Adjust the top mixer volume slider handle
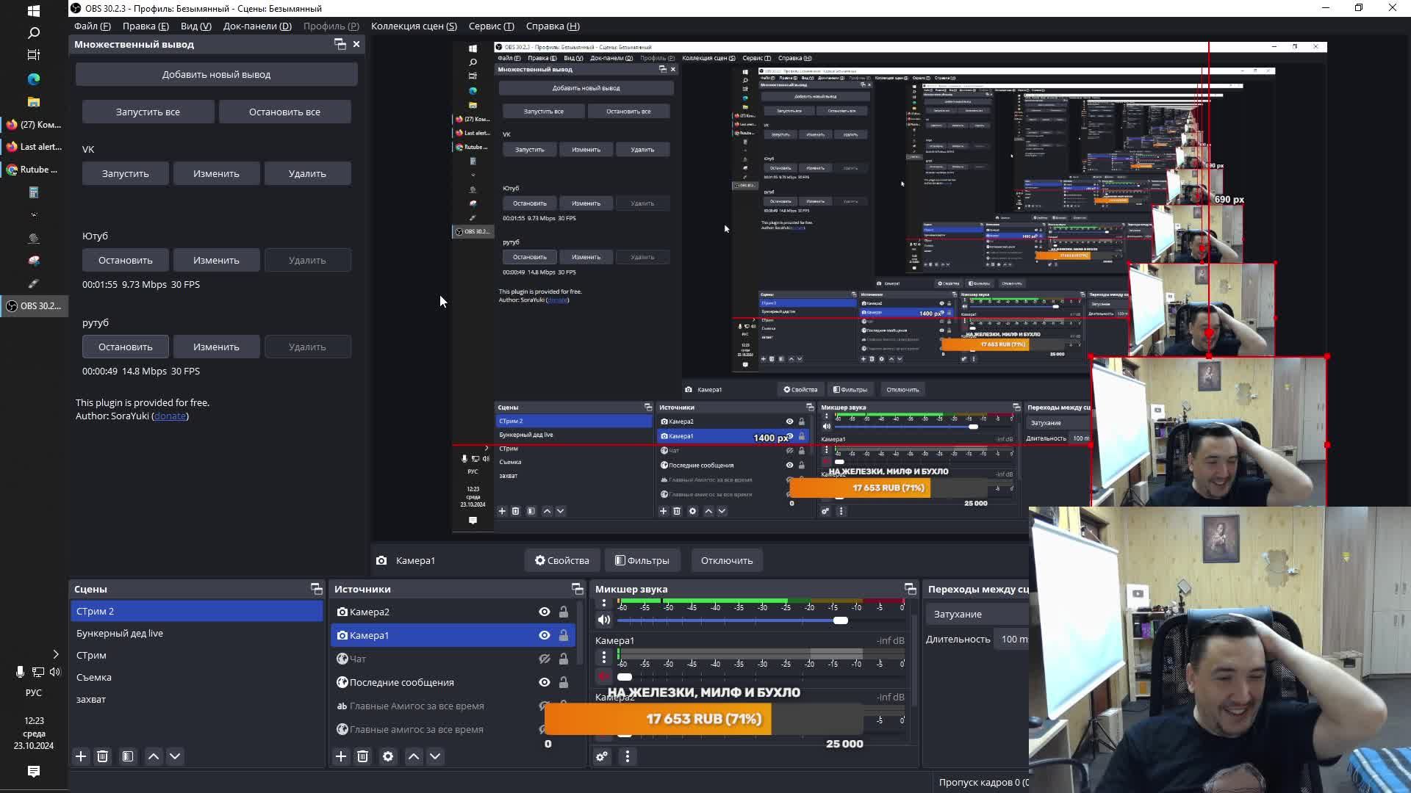 pyautogui.click(x=841, y=620)
